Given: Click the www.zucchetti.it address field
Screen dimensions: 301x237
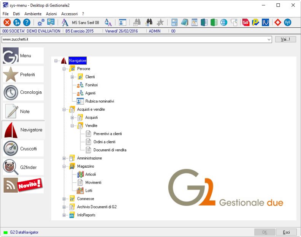Looking at the screenshot, I should (x=137, y=39).
